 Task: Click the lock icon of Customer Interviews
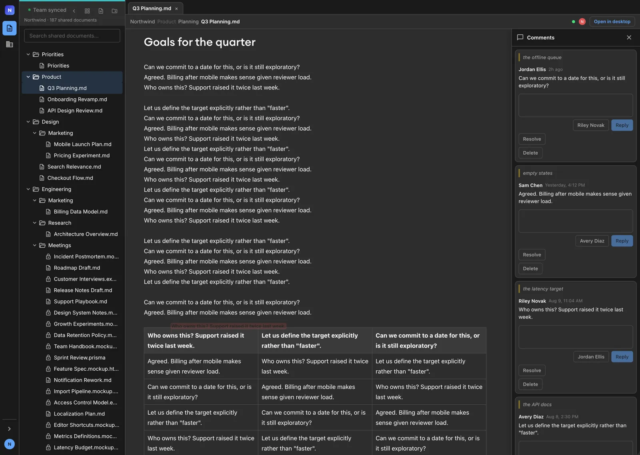[x=48, y=279]
